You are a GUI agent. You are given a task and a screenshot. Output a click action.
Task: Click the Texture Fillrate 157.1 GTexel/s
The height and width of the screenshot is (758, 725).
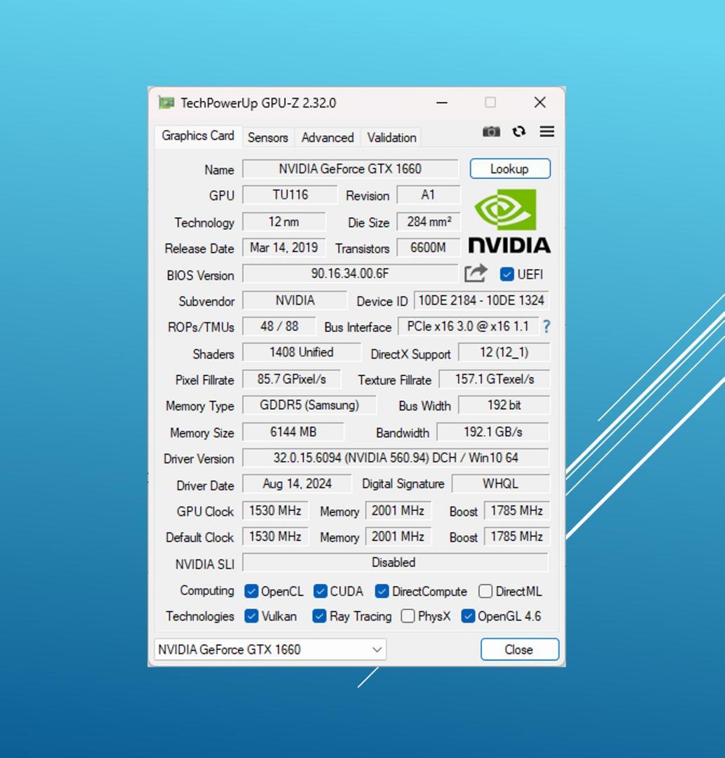click(x=494, y=380)
